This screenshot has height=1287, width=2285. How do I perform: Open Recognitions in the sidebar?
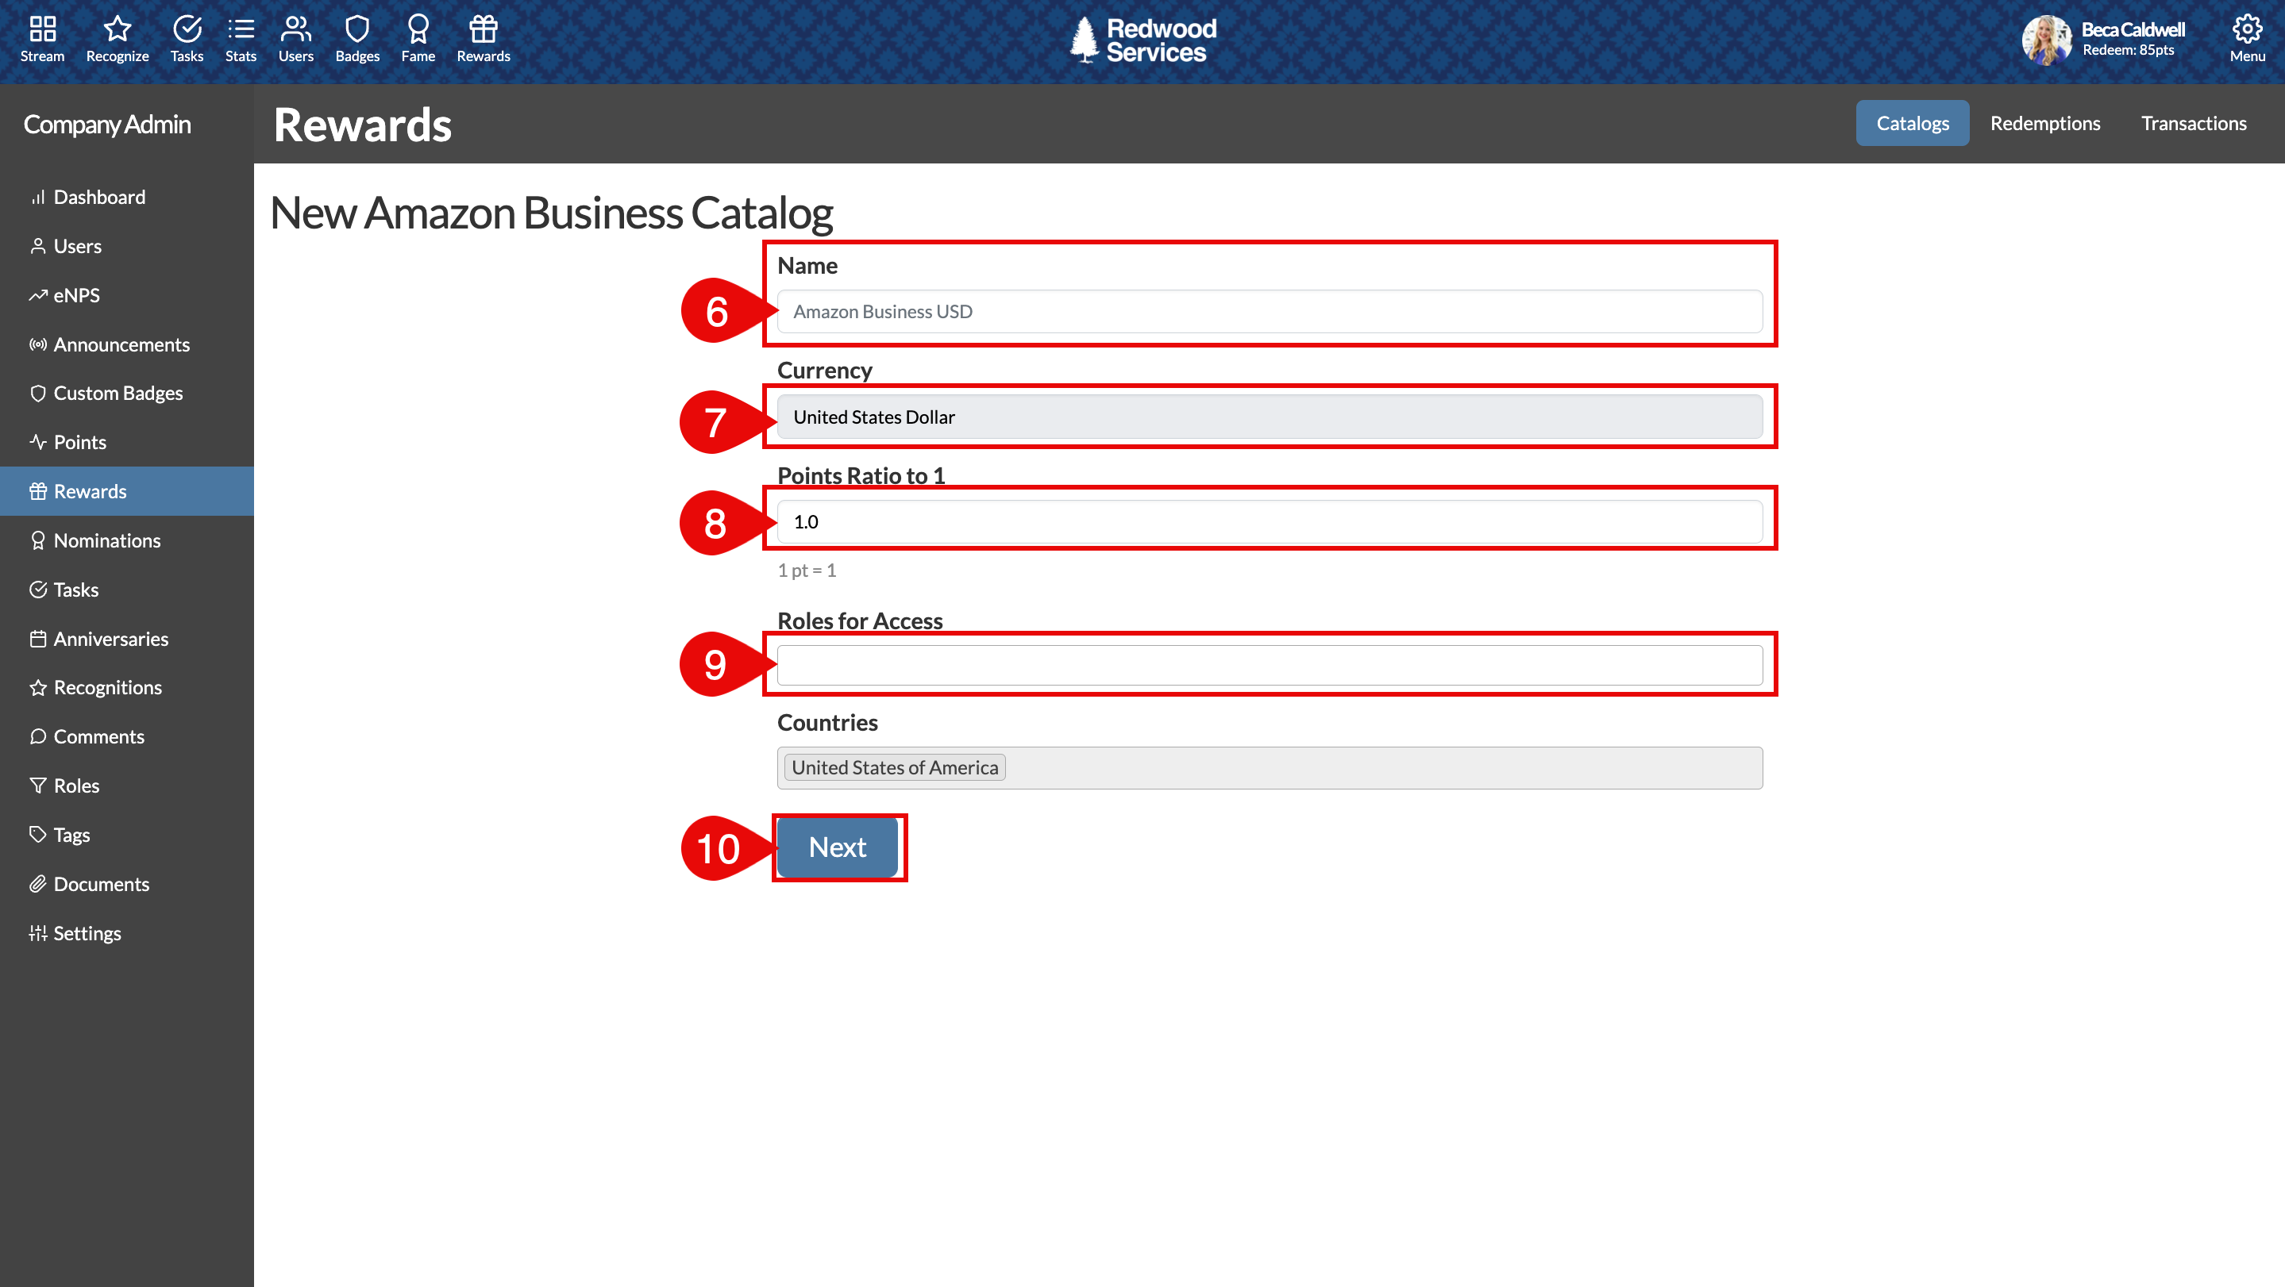coord(127,687)
